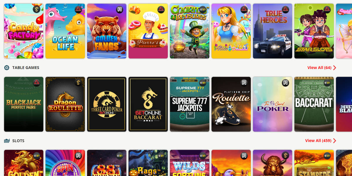Expand Slots list with red chevron arrow
The image size is (352, 176).
point(335,141)
